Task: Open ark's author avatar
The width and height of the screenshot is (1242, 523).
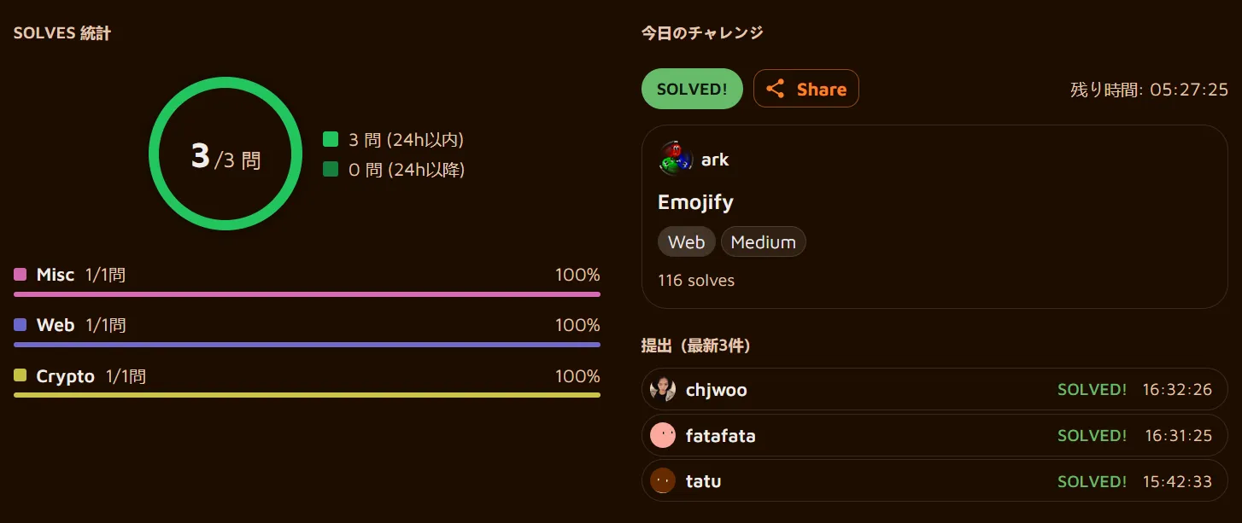Action: (675, 160)
